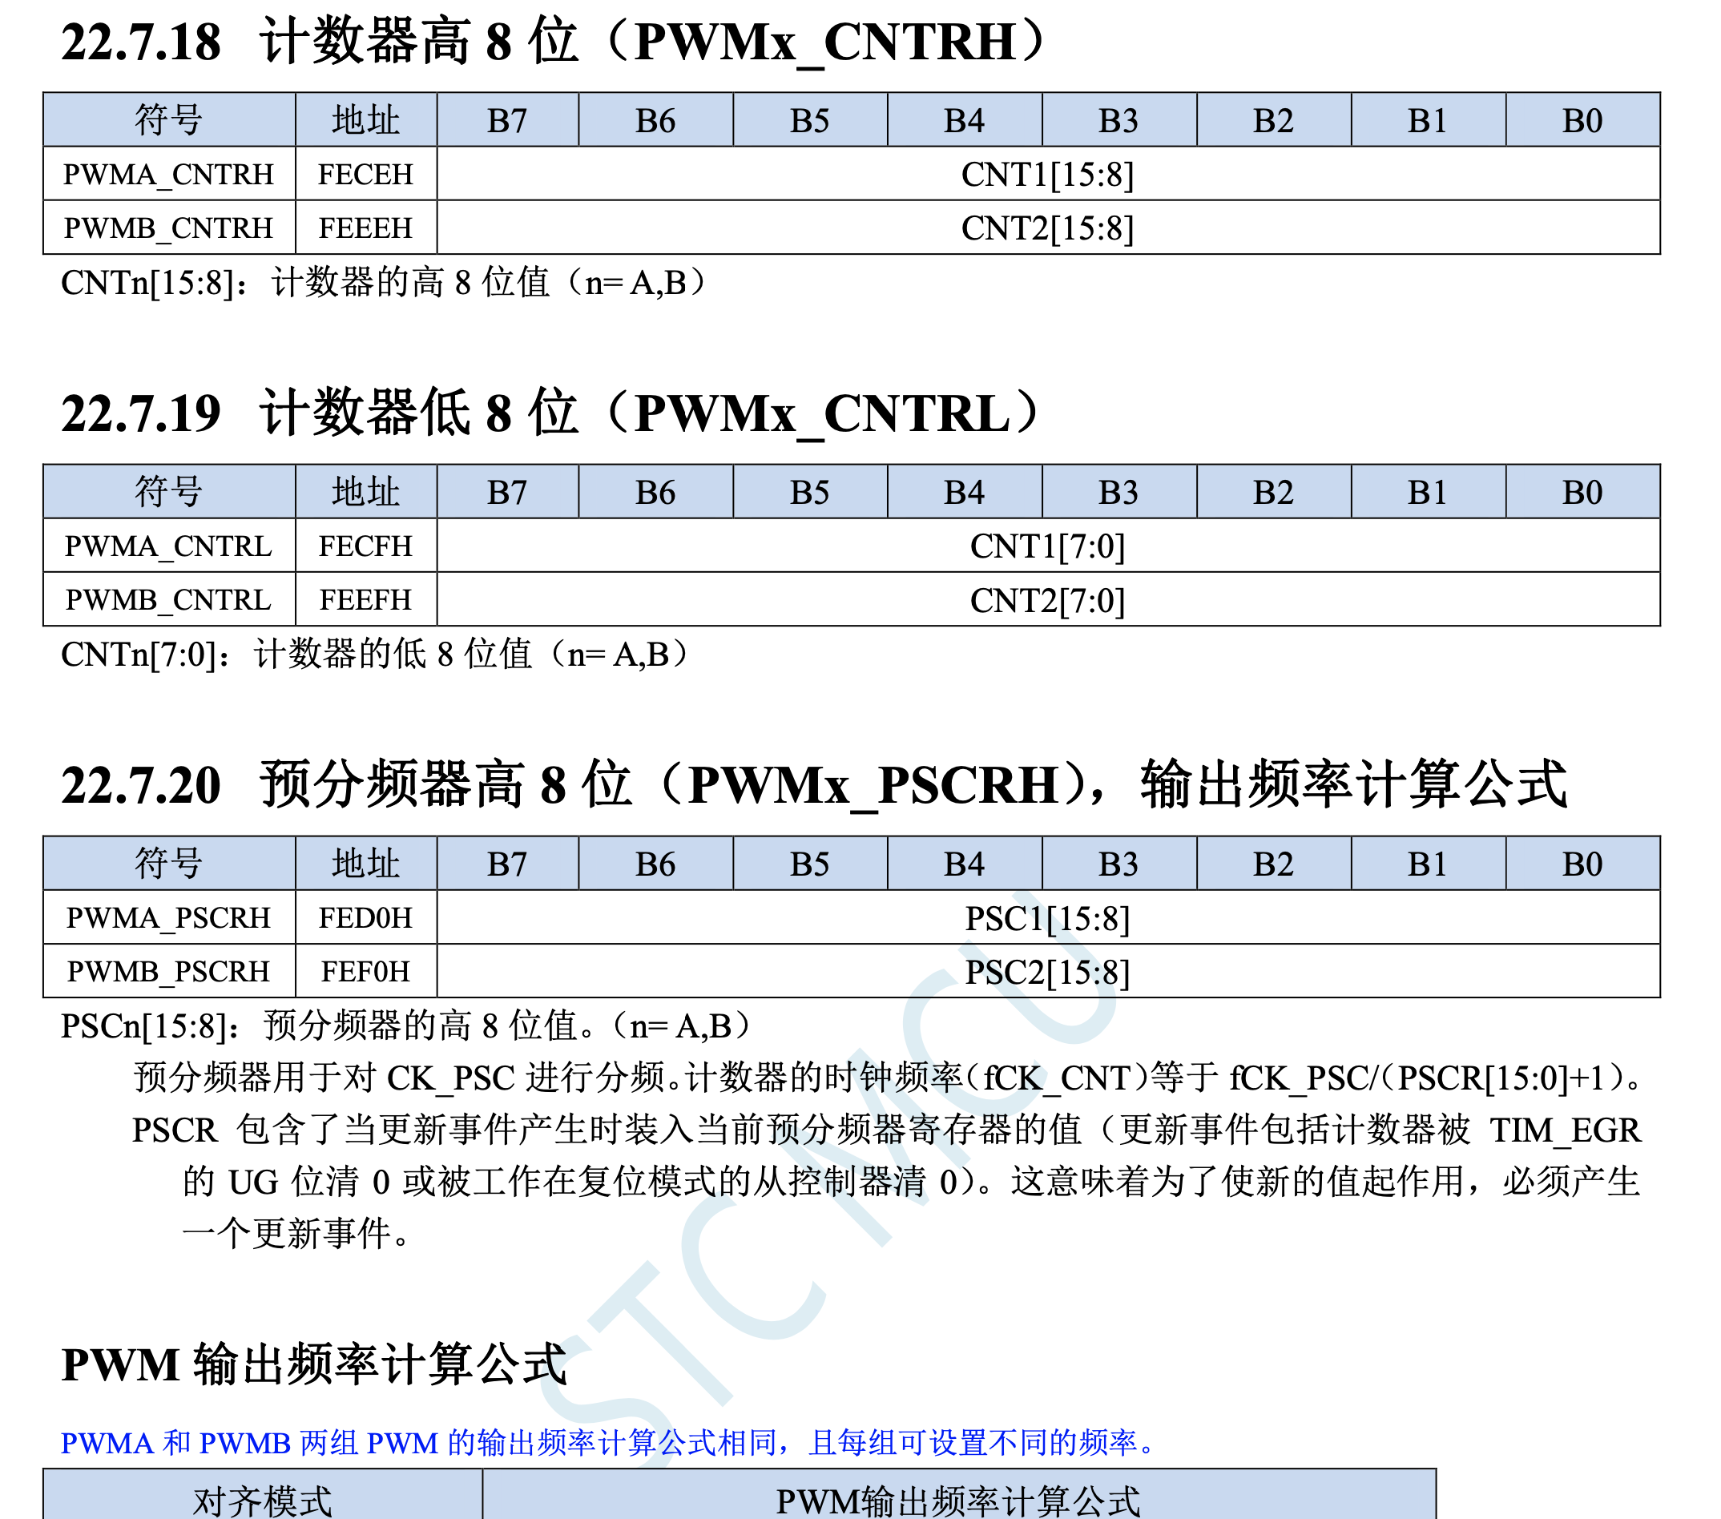Select the line 一个更新事件。
Viewport: 1721px width, 1519px height.
[x=296, y=1235]
